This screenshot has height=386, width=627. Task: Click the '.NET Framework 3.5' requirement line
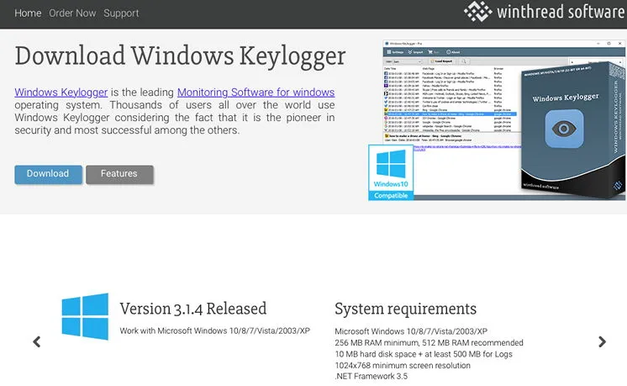point(371,376)
